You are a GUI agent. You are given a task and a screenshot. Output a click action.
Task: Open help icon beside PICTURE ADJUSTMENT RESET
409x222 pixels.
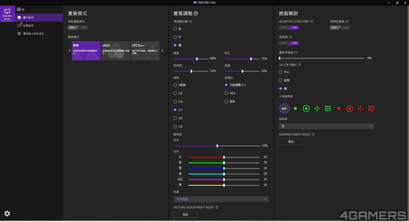(217, 207)
